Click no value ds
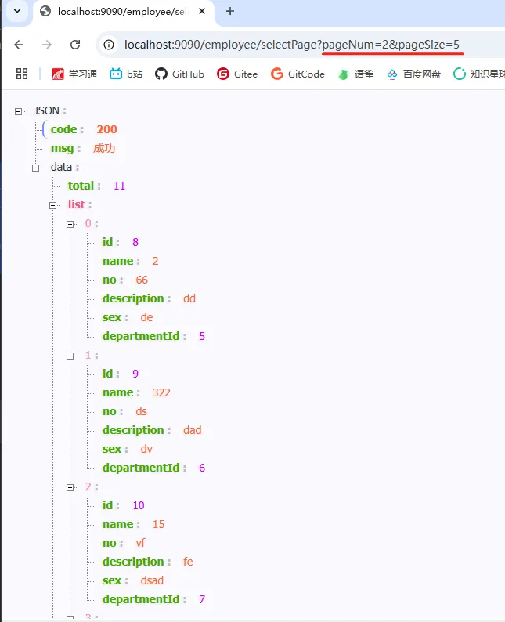 point(142,411)
